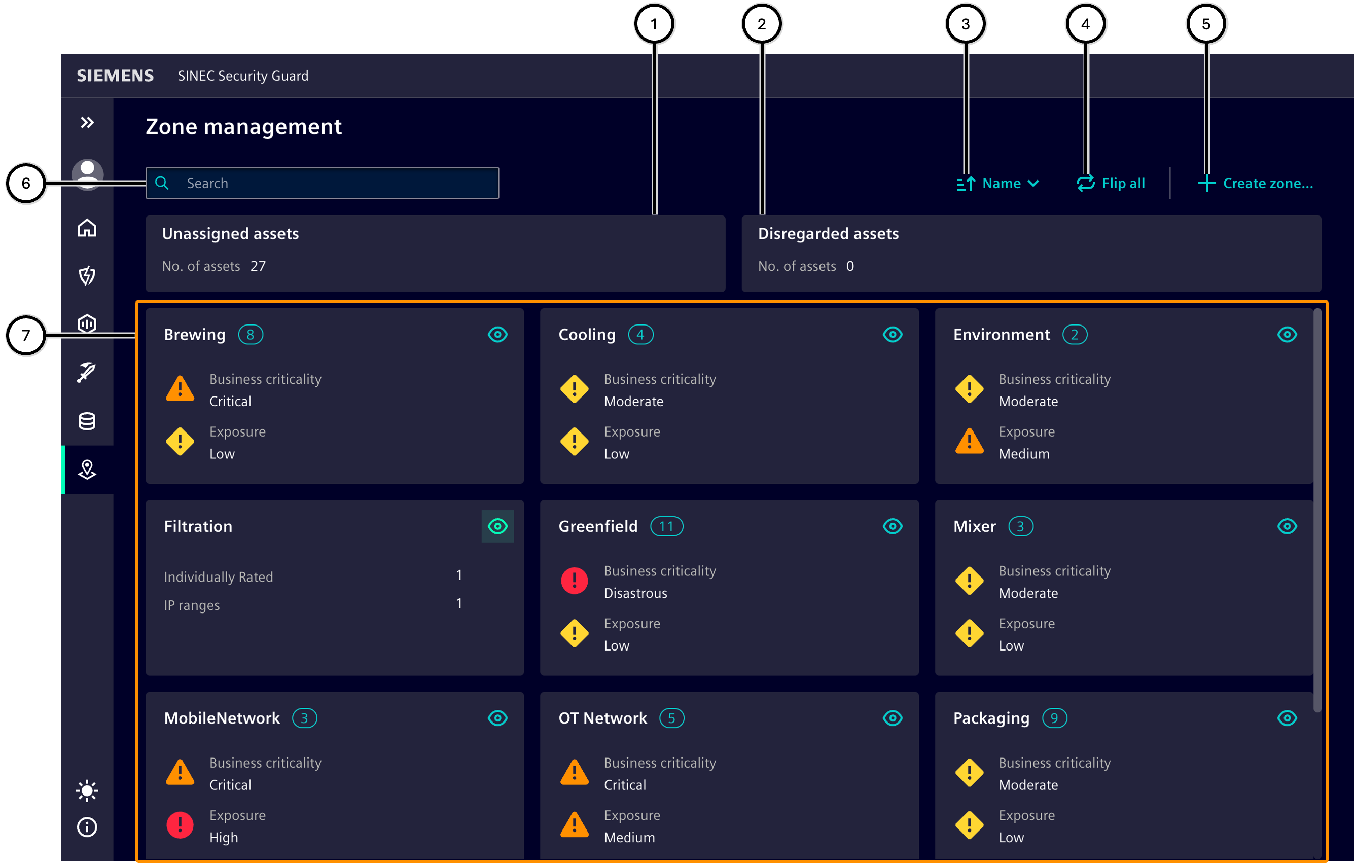This screenshot has height=866, width=1355.
Task: Click Filtration Individually Rated row
Action: click(x=313, y=577)
